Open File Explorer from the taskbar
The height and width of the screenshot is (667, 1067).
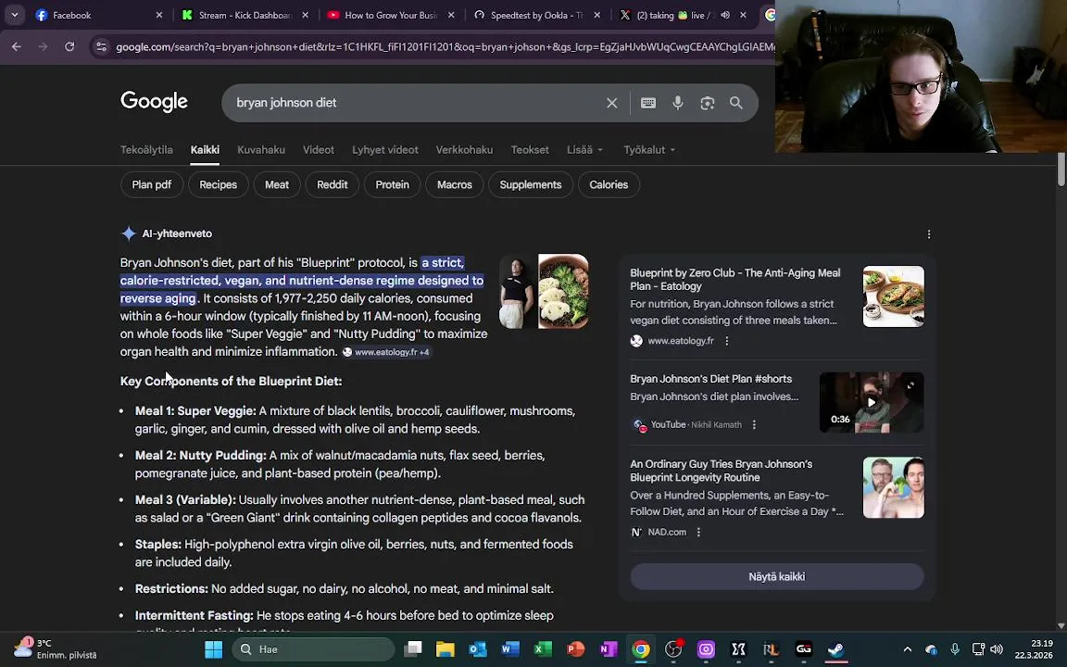point(445,649)
